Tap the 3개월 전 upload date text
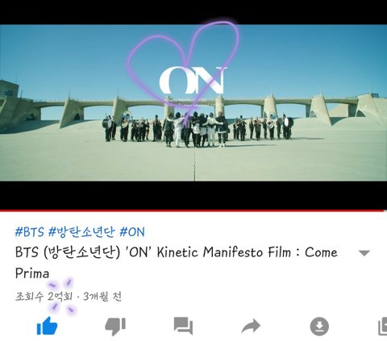Image resolution: width=387 pixels, height=341 pixels. click(x=102, y=297)
